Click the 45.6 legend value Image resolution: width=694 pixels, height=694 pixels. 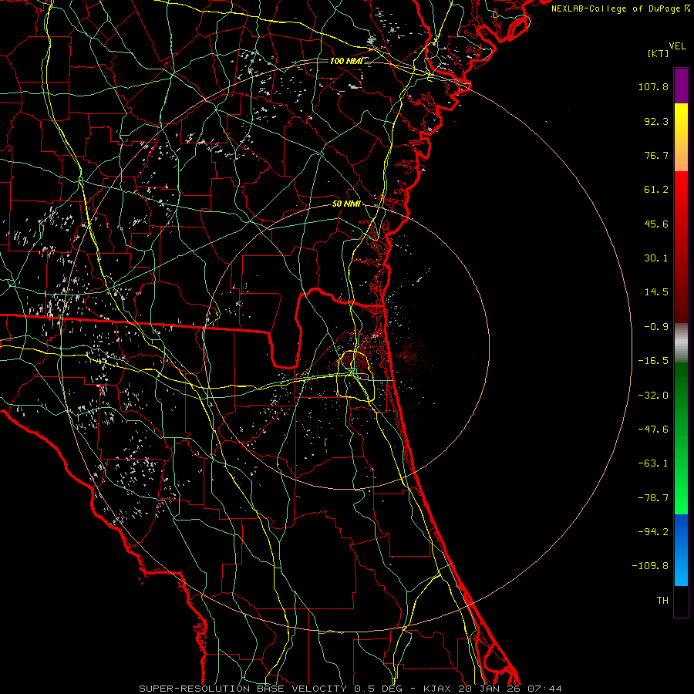[656, 224]
